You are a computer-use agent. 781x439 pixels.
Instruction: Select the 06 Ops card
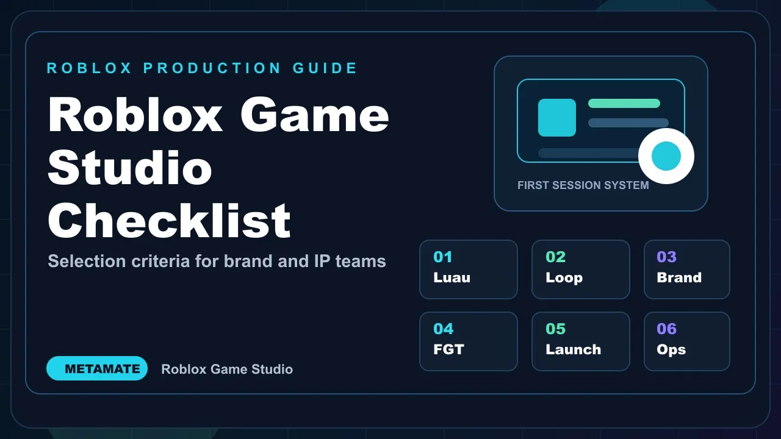coord(687,341)
